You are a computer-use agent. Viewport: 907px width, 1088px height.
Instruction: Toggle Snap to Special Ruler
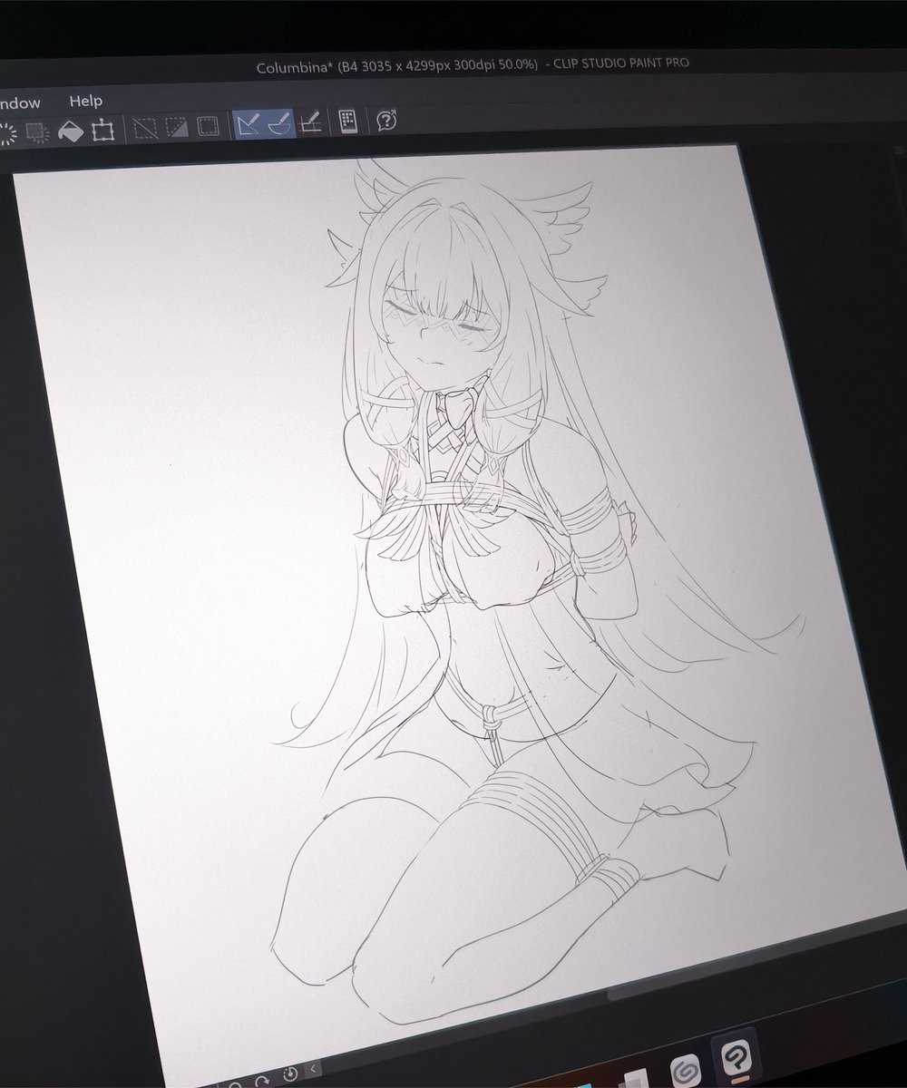tap(279, 122)
